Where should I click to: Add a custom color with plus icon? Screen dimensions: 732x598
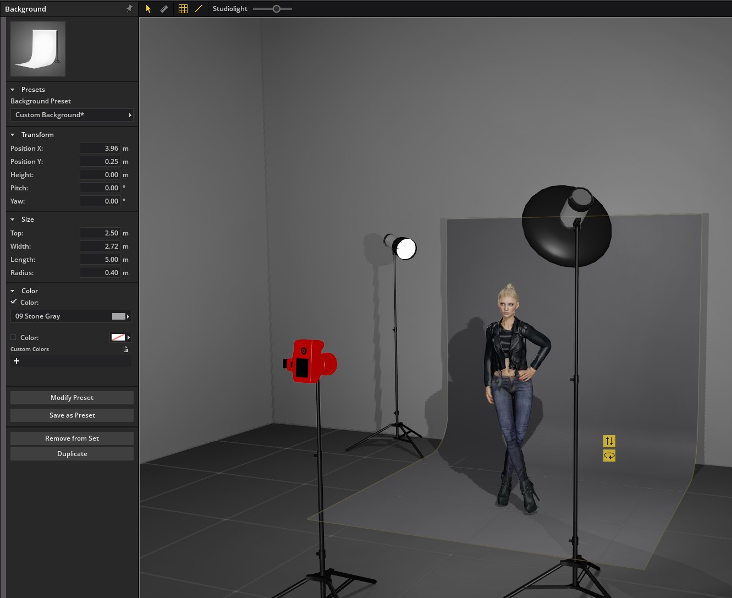[x=16, y=361]
